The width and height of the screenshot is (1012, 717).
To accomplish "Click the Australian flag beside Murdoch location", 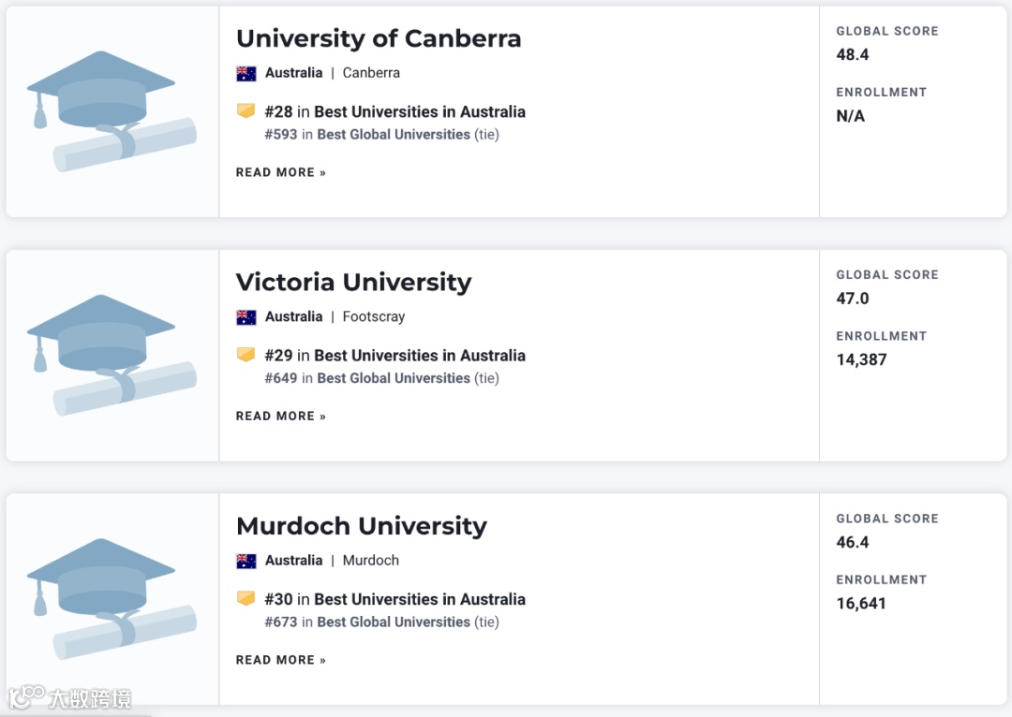I will pos(246,561).
